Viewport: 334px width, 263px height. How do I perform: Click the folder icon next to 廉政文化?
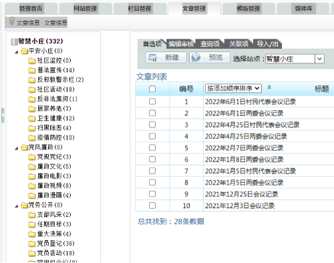[32, 167]
